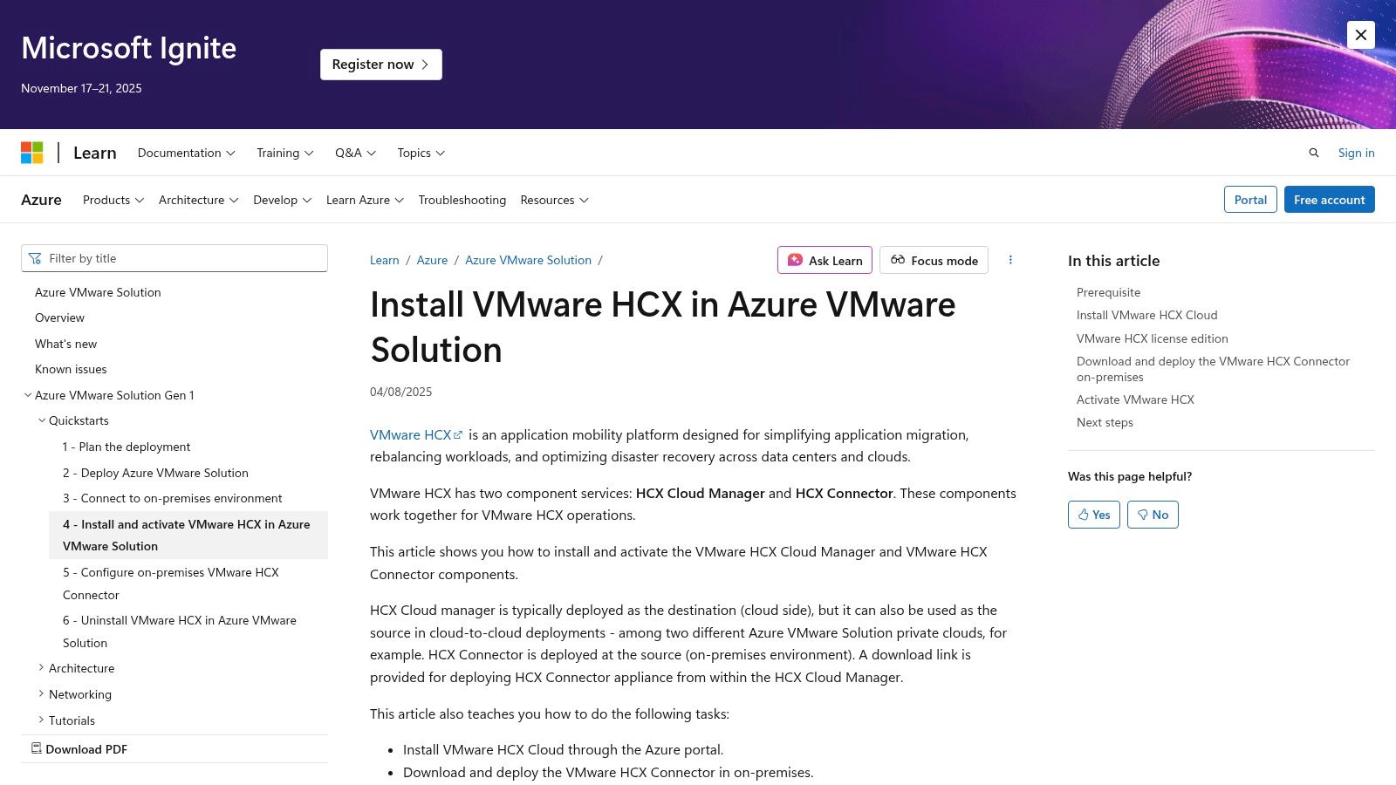The height and width of the screenshot is (785, 1396).
Task: Mark the page helpful with the Yes thumbs-up
Action: [x=1093, y=515]
